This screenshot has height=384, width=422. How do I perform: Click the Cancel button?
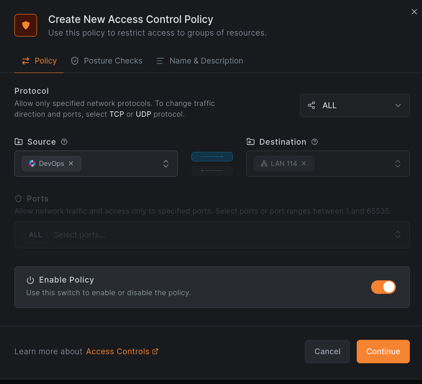pos(327,352)
